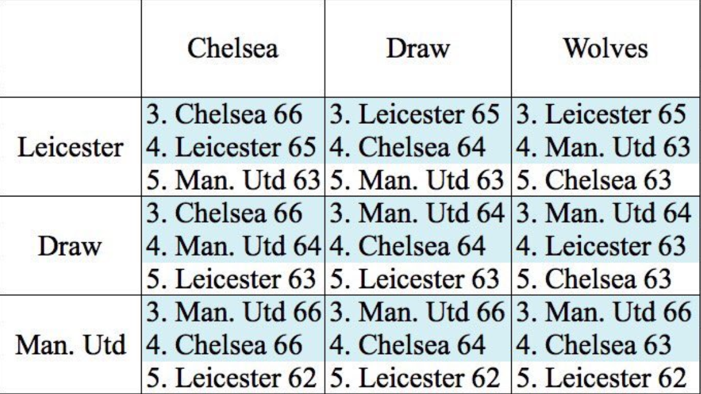Click the Draw row header cell

point(70,246)
